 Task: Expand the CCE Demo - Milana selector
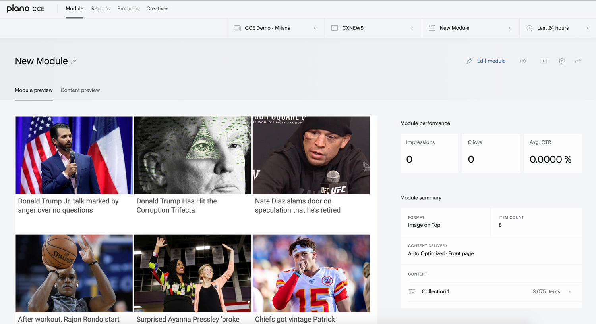point(276,28)
